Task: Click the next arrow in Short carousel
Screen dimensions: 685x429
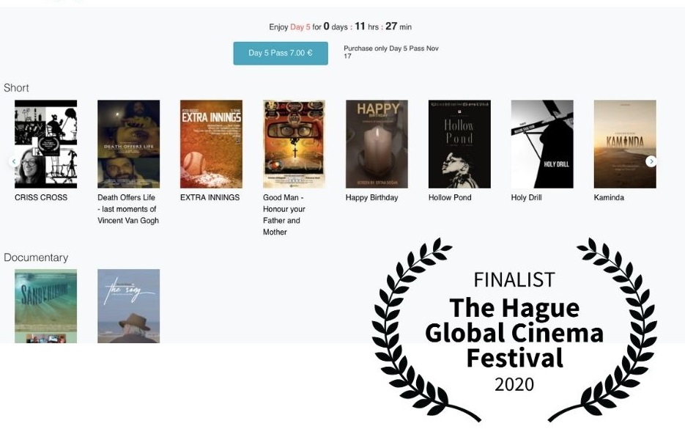Action: (x=651, y=161)
